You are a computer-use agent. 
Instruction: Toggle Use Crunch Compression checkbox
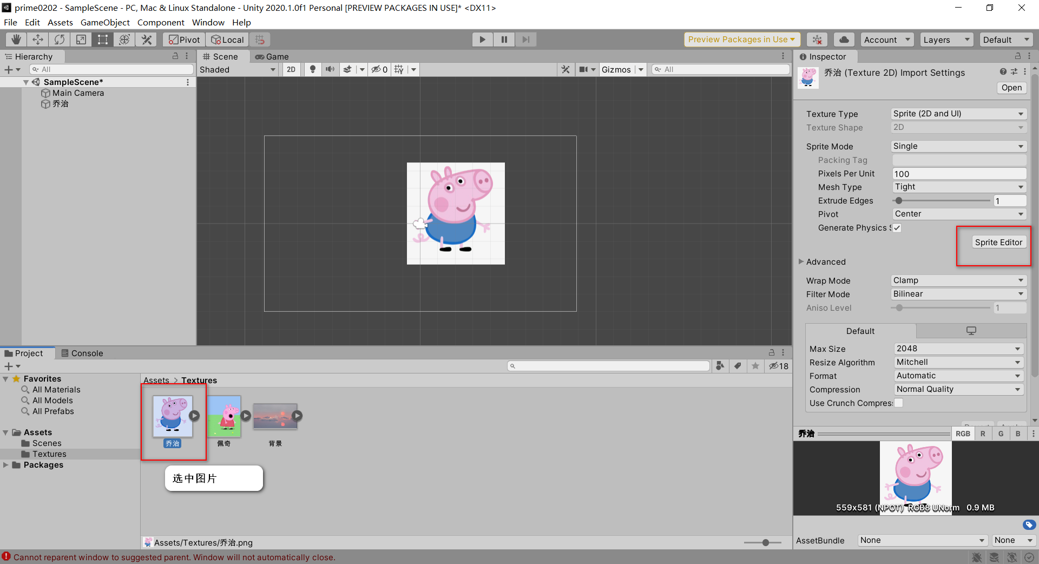tap(899, 403)
